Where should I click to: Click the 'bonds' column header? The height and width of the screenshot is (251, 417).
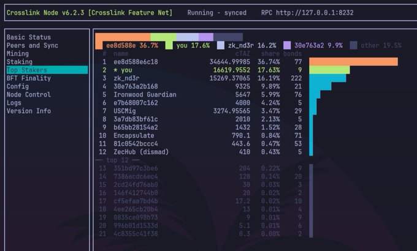tap(293, 54)
